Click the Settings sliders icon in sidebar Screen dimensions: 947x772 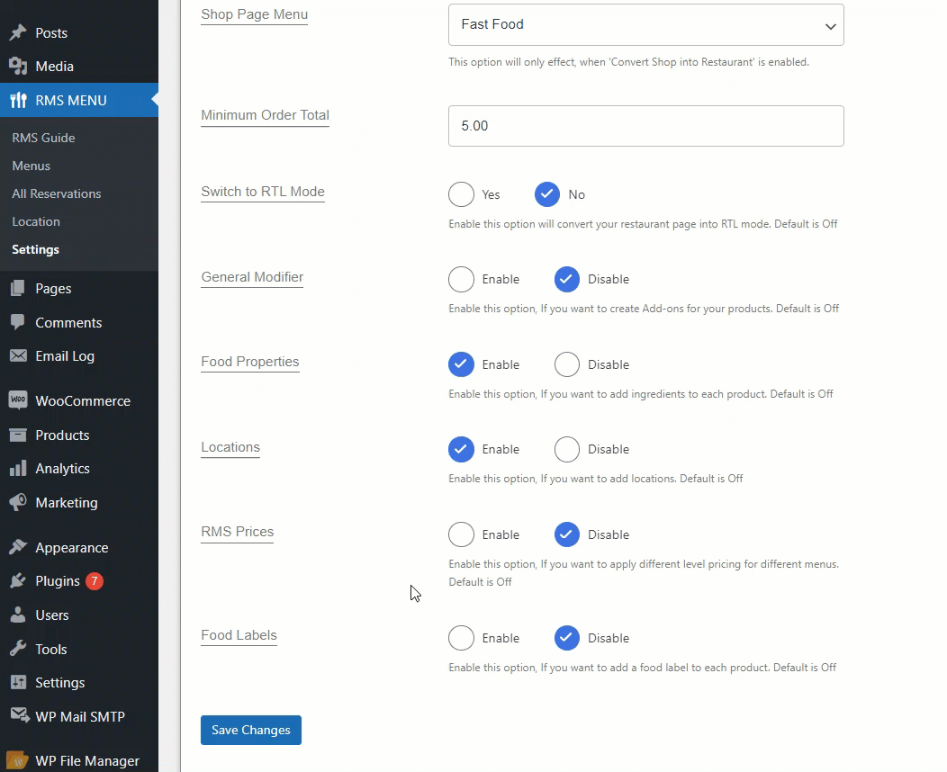coord(18,682)
